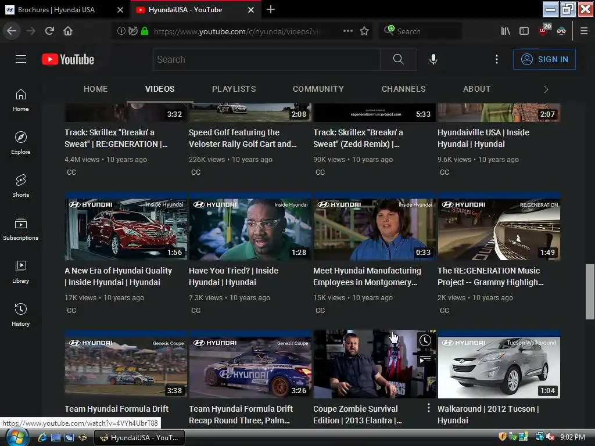Viewport: 595px width, 446px height.
Task: Click the search magnifier button
Action: point(398,59)
